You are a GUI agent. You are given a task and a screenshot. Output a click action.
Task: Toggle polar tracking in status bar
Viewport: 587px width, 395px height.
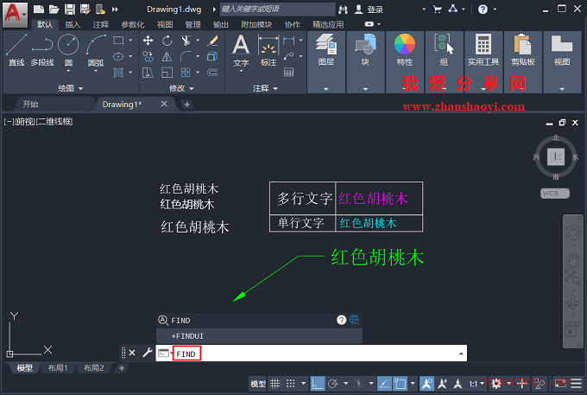coord(333,384)
